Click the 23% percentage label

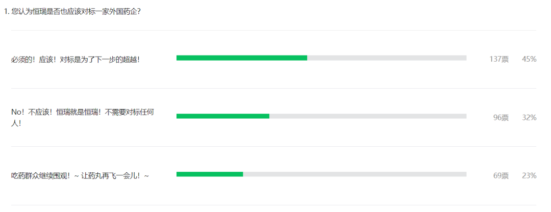[529, 176]
